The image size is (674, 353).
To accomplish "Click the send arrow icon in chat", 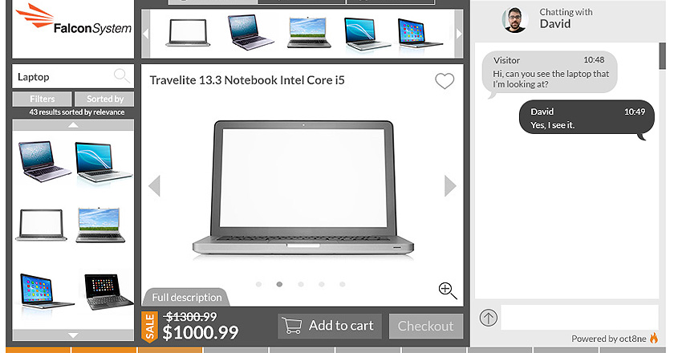I will pyautogui.click(x=489, y=318).
